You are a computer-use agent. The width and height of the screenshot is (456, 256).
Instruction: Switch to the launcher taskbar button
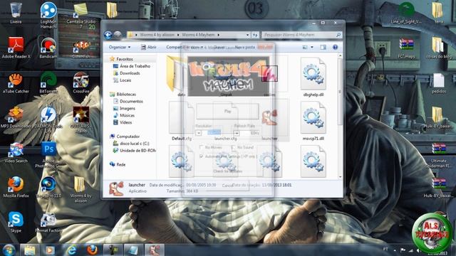155,250
